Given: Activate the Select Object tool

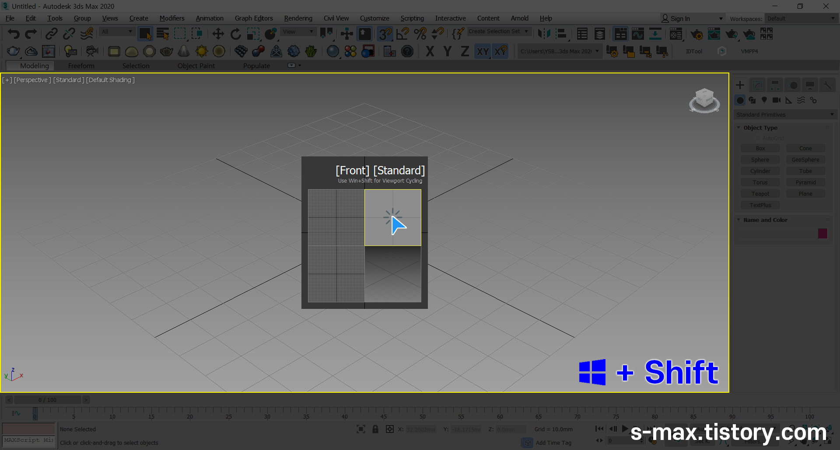Looking at the screenshot, I should 145,34.
